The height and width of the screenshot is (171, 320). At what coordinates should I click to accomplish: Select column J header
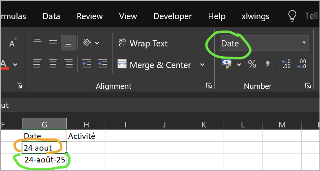tap(165, 124)
